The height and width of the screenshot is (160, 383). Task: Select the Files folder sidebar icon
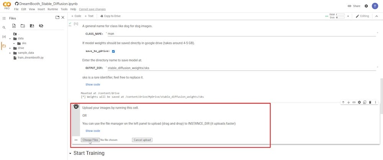tap(4, 46)
